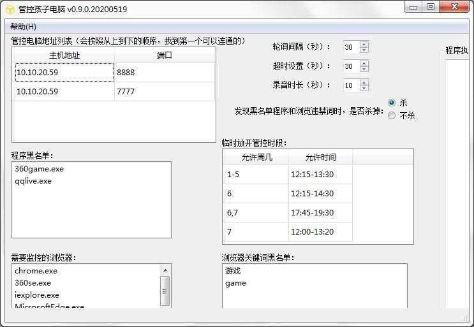Click the 允许周几 column header

tap(256, 157)
